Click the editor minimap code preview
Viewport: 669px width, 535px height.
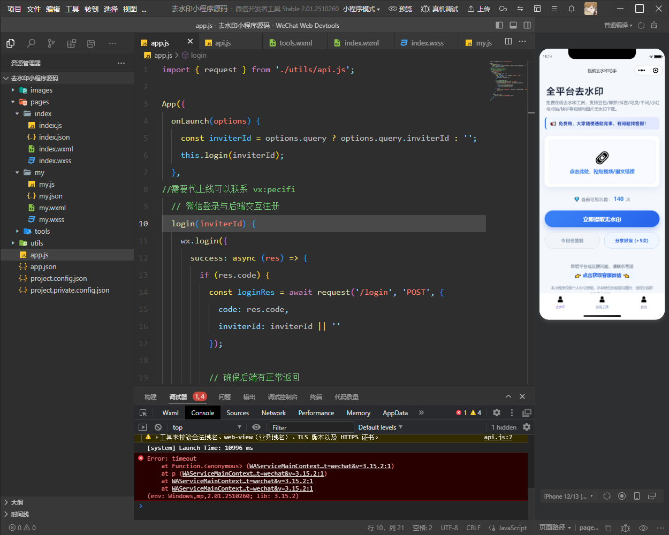[x=507, y=80]
